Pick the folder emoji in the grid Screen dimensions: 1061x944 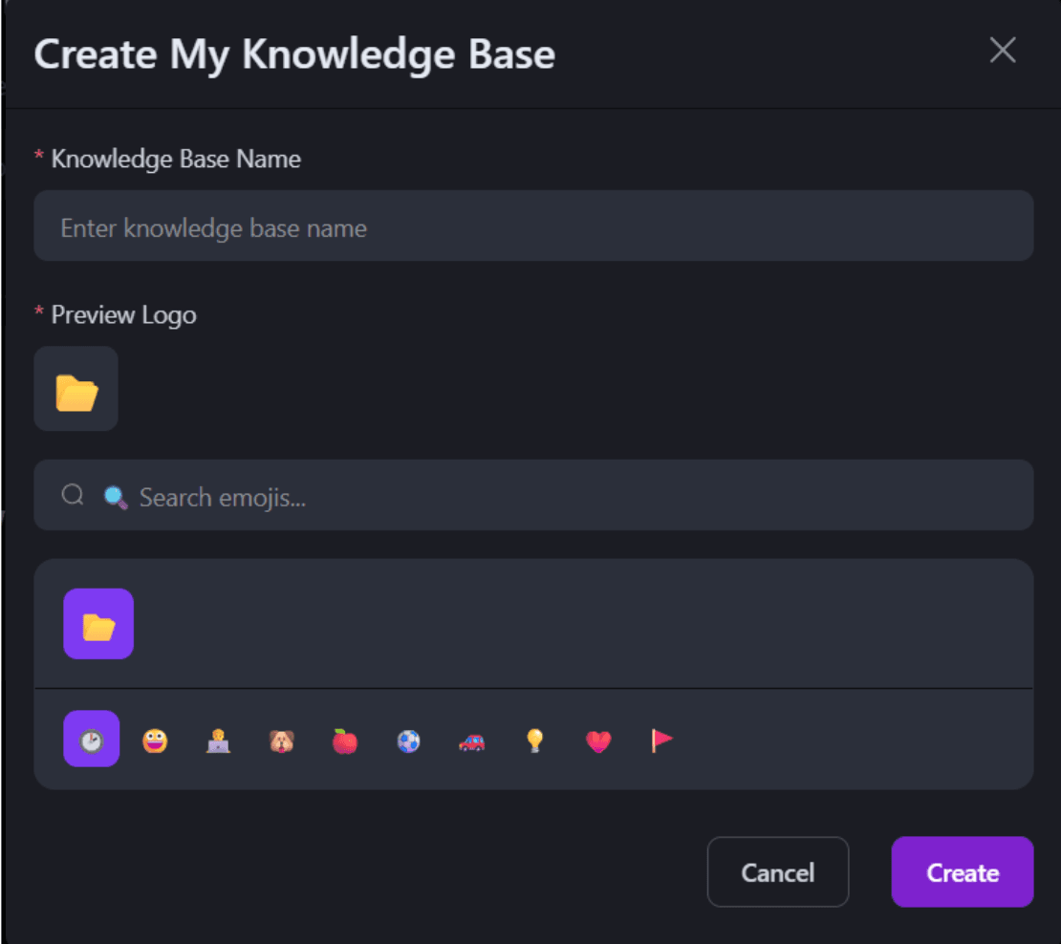98,624
